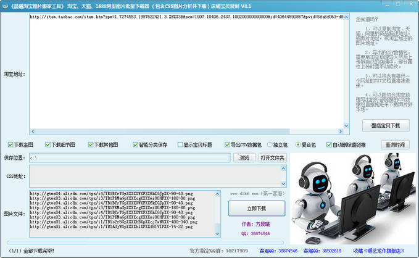Click the 整店宝贝下载 button

point(386,125)
